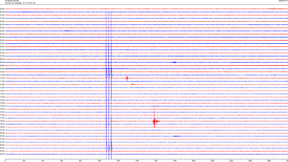Click the 22:30 time label
The height and width of the screenshot is (162, 288).
pos(2,148)
